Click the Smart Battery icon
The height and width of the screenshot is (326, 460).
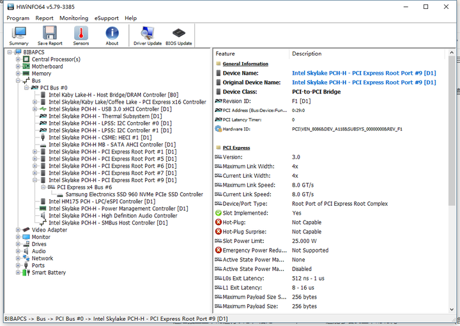[x=26, y=272]
